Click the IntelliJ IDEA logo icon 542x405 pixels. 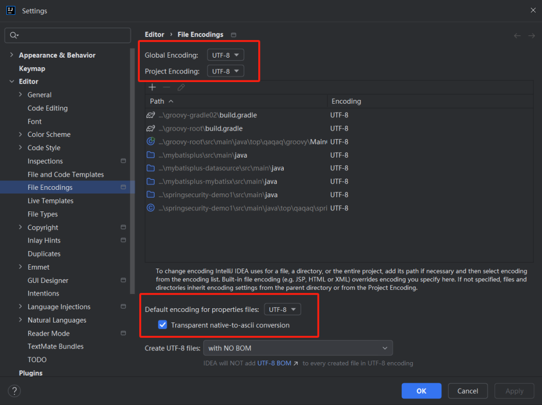point(11,11)
